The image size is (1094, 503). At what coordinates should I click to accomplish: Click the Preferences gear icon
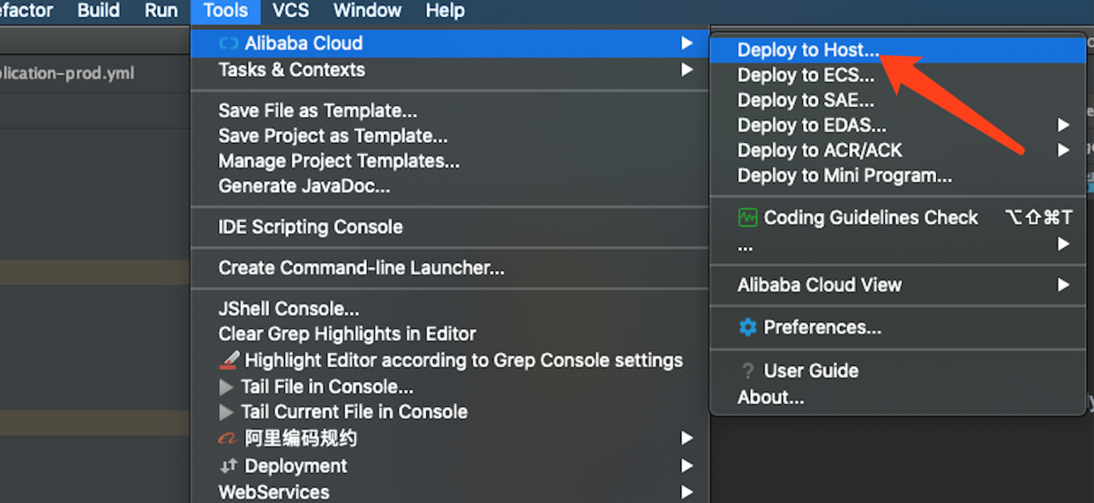point(748,327)
